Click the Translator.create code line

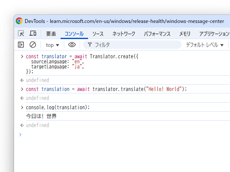point(82,56)
